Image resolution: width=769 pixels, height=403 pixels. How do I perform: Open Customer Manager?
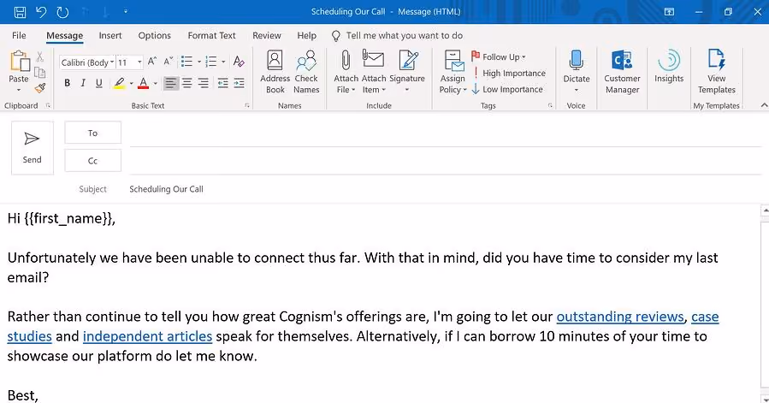coord(622,72)
